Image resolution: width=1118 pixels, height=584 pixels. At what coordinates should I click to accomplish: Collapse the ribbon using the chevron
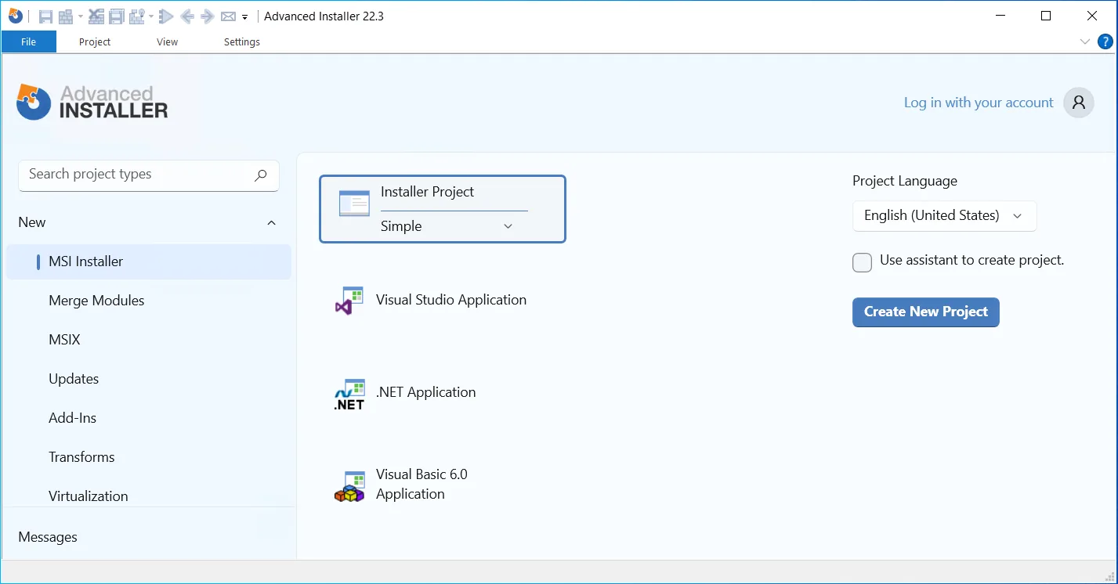point(1085,41)
